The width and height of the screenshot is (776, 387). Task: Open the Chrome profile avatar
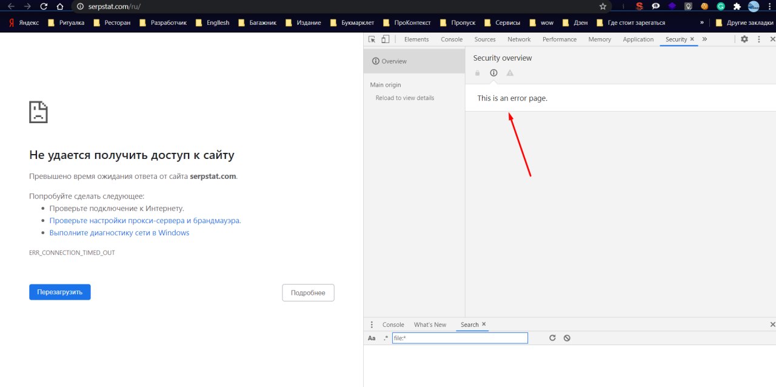754,6
